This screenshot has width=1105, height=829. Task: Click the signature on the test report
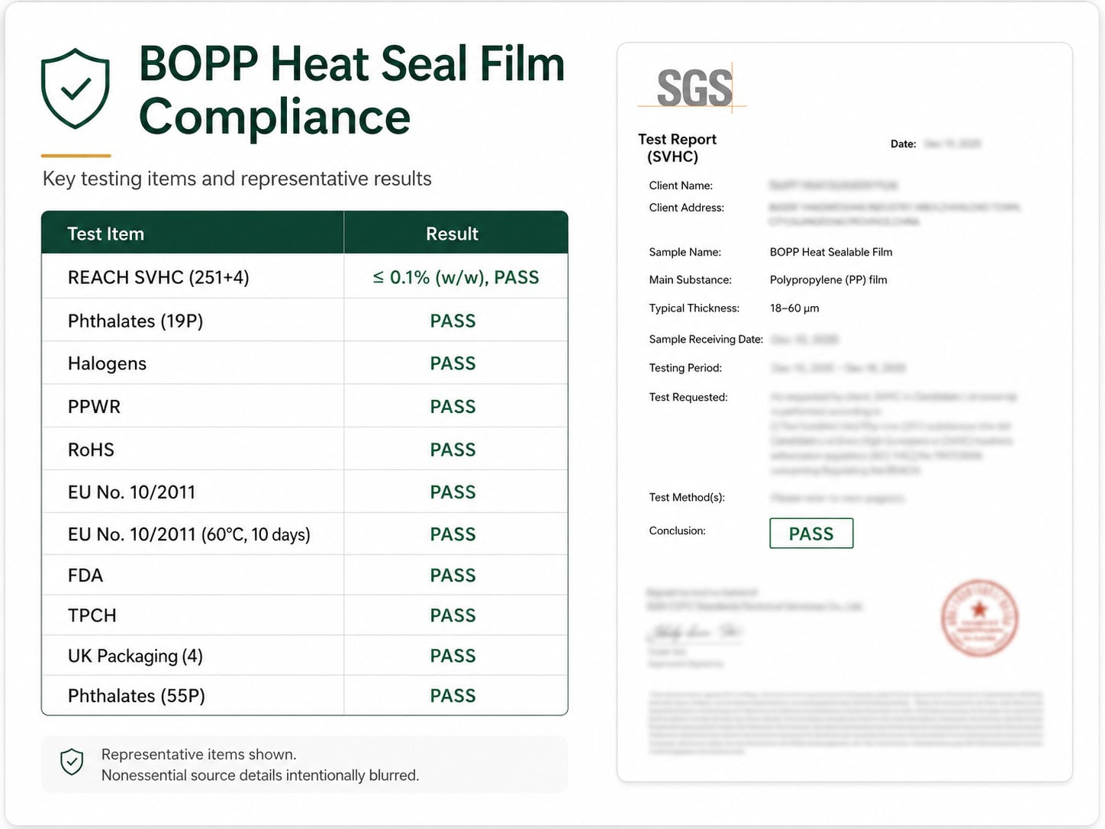(694, 633)
